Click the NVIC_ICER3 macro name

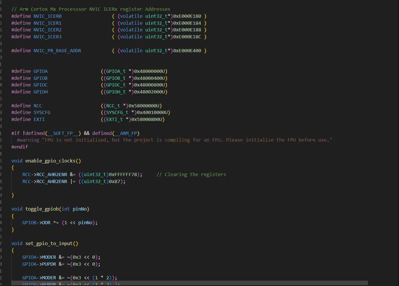point(48,37)
